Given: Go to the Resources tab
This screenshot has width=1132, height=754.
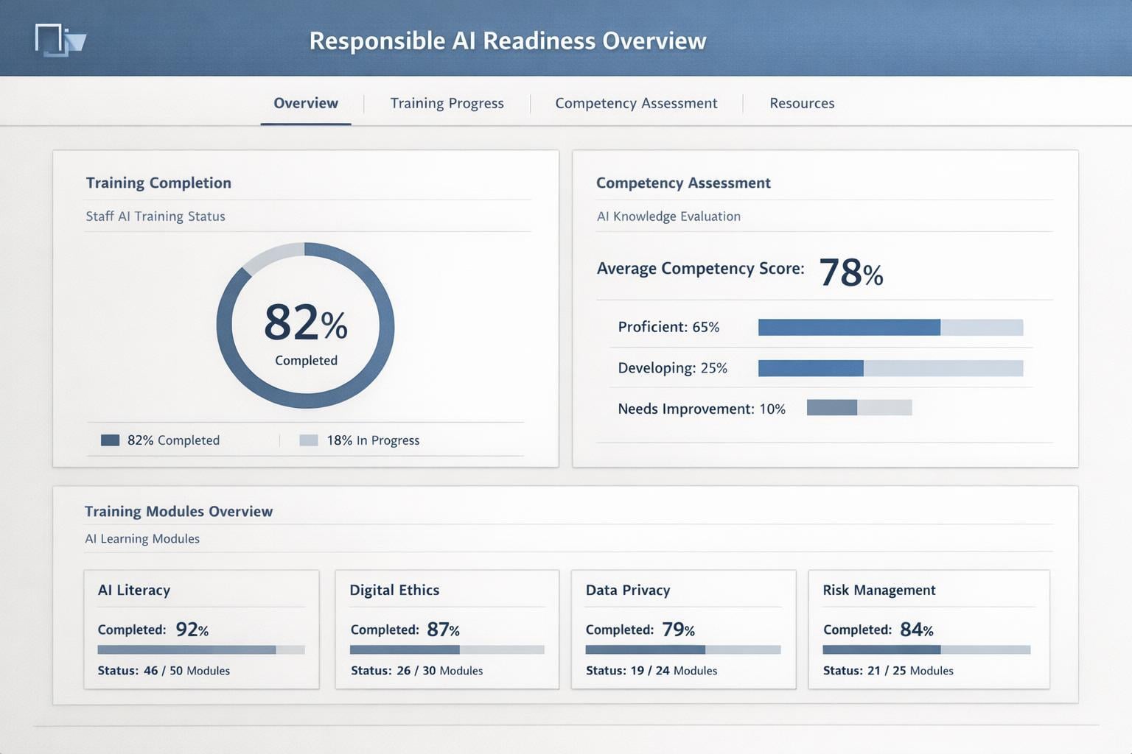Looking at the screenshot, I should [x=802, y=103].
